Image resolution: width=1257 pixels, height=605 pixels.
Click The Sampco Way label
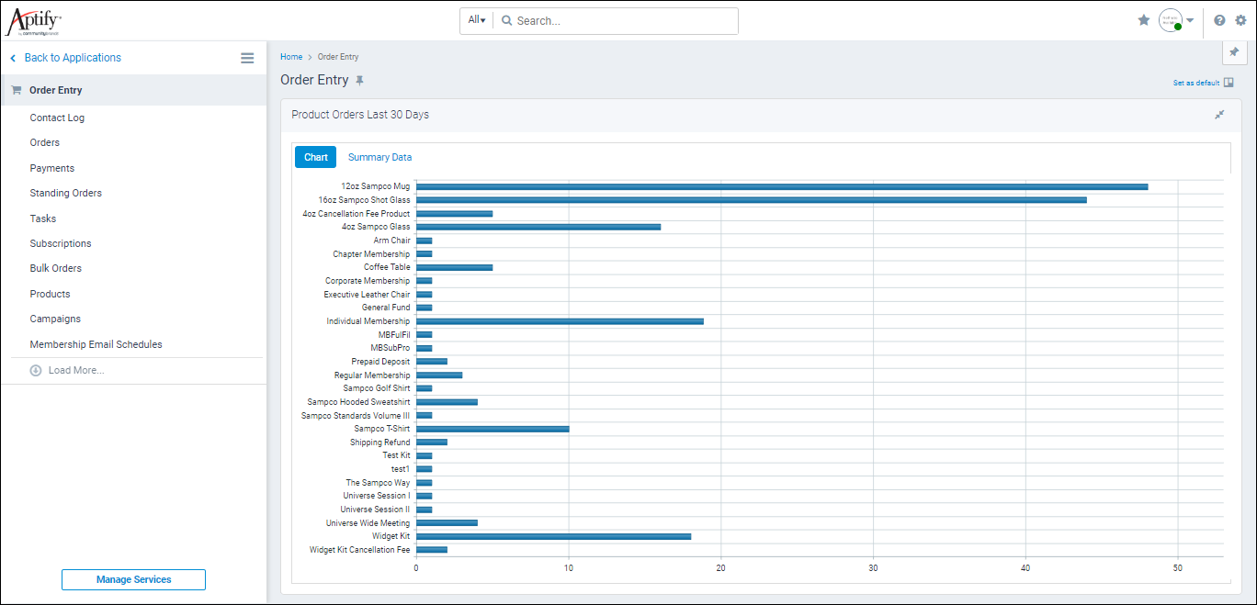378,483
